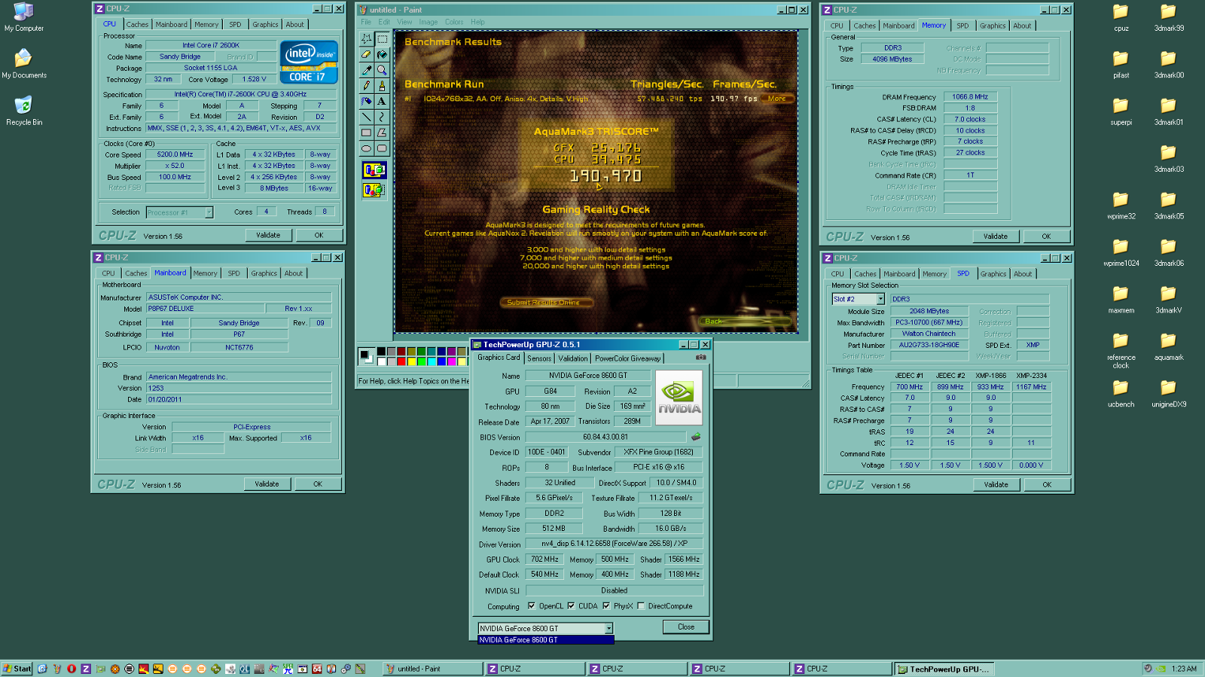Select the Pick Color eyedropper tool

(367, 70)
